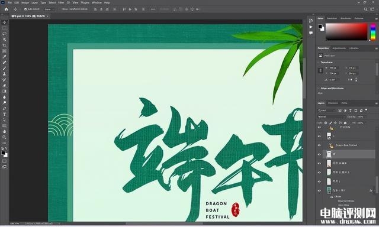Open the Search icon at top right
Screen dimensions: 379x227
[366, 9]
